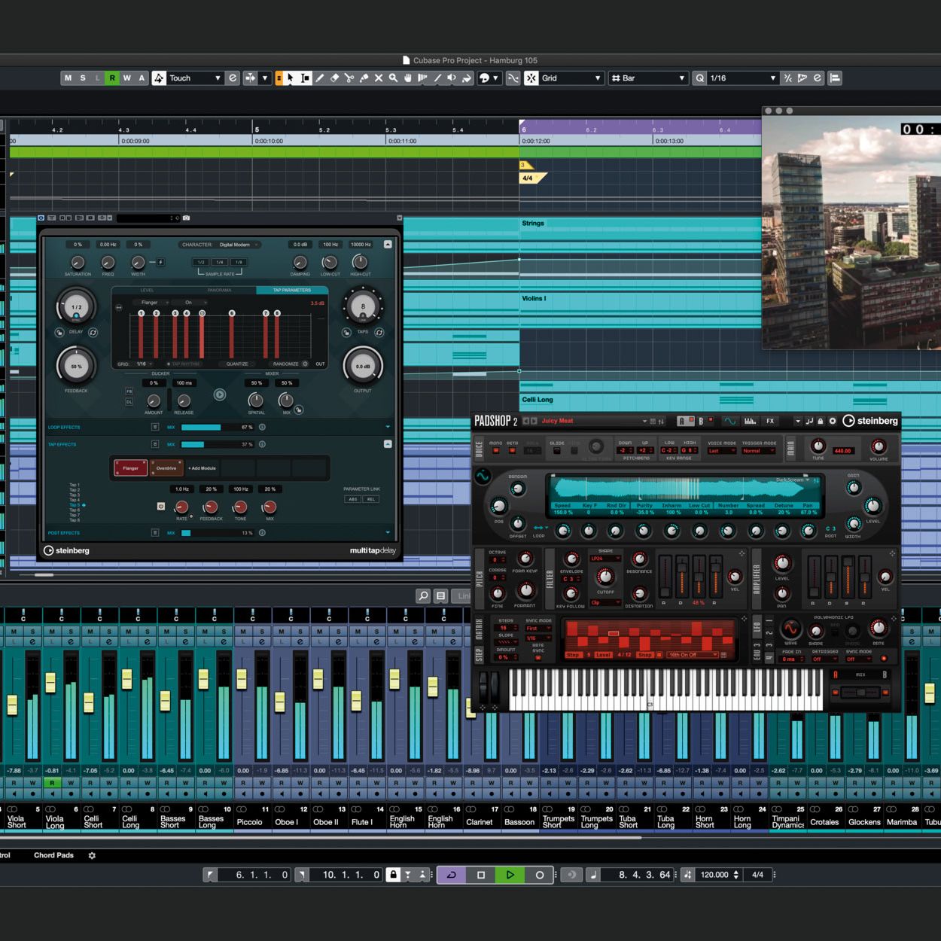Open Padshop Step modulator tab
This screenshot has height=941, width=941.
coord(479,654)
